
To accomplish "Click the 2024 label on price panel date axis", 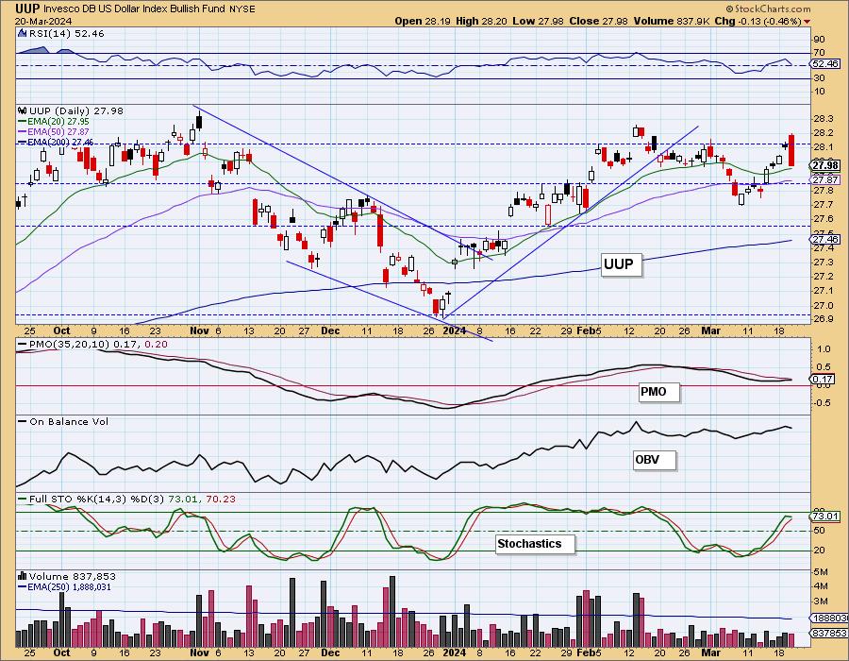I will (x=455, y=330).
